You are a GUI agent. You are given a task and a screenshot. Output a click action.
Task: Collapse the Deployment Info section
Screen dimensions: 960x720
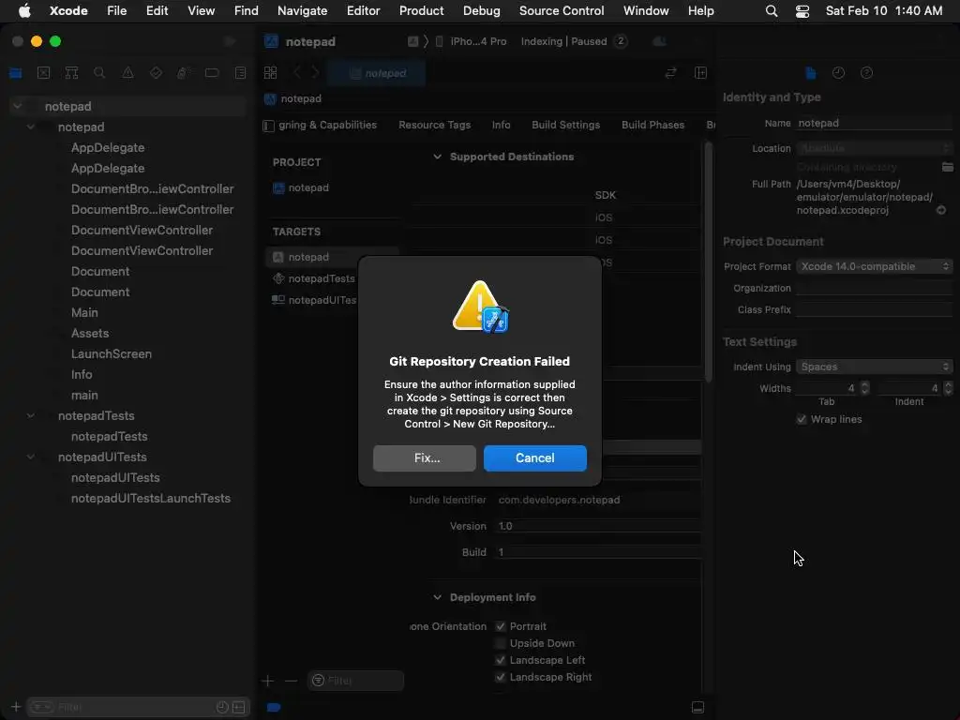pyautogui.click(x=437, y=597)
